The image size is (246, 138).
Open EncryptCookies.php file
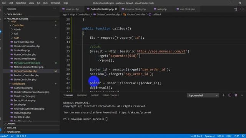[x=25, y=100]
